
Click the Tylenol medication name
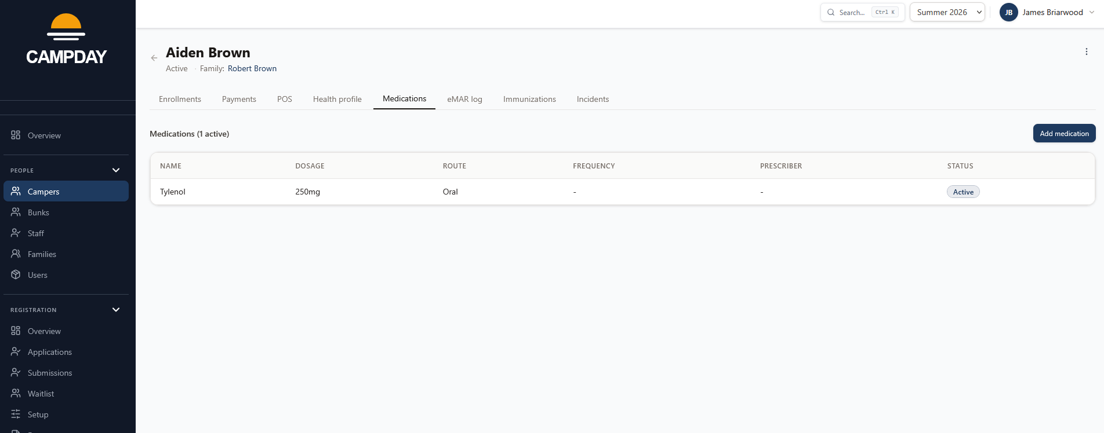coord(173,192)
